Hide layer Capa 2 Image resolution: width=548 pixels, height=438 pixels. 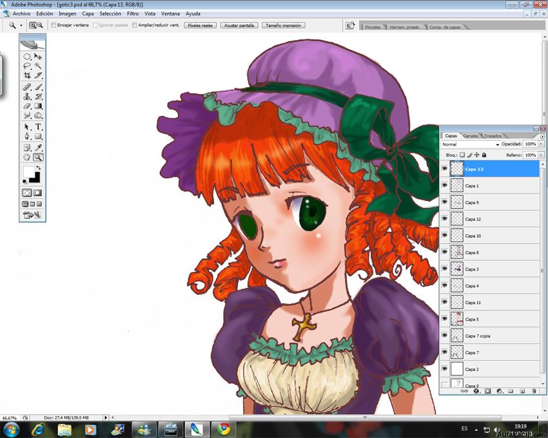[x=445, y=369]
